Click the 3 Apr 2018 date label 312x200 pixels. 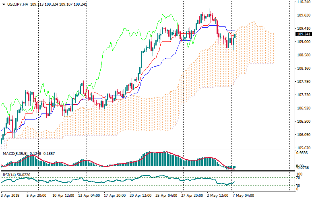tap(11, 196)
